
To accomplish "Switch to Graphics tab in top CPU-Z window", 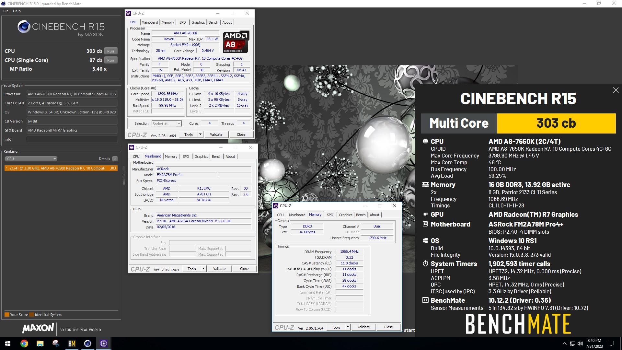I will click(x=198, y=22).
